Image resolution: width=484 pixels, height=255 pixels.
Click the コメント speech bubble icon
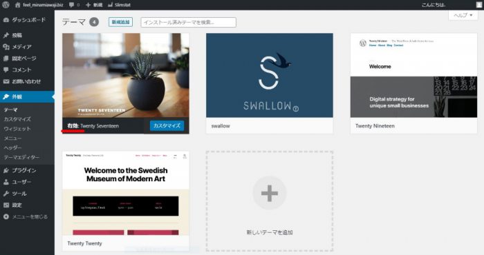pos(6,70)
